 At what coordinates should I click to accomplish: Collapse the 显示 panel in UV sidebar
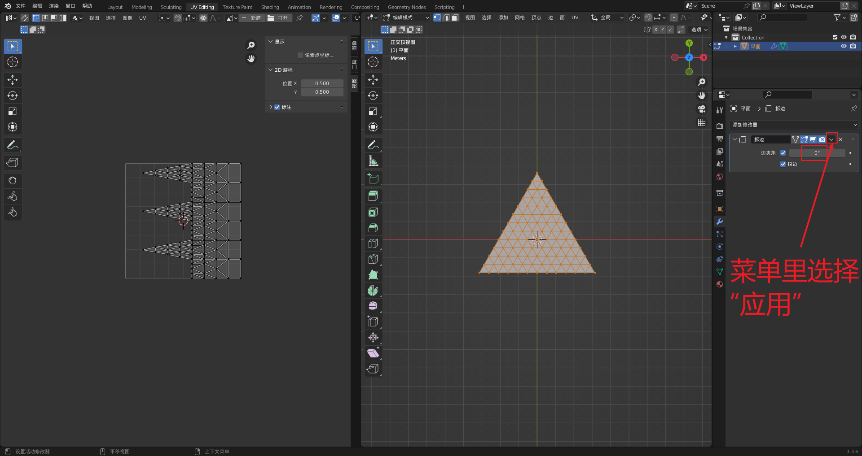click(270, 42)
